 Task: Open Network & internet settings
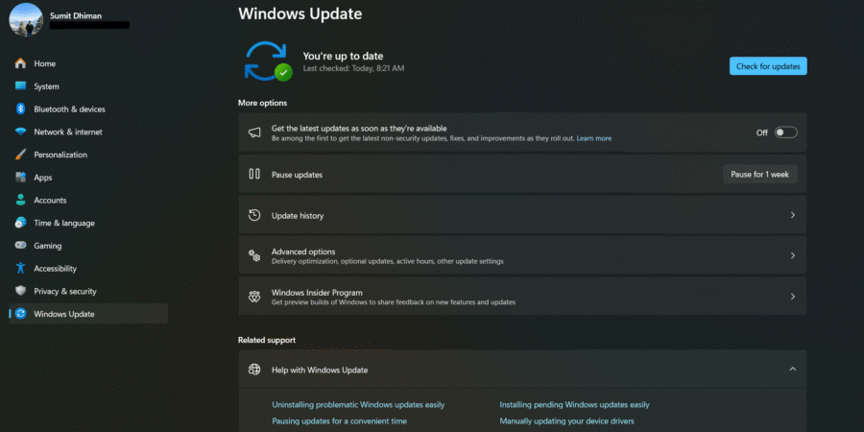[x=68, y=132]
